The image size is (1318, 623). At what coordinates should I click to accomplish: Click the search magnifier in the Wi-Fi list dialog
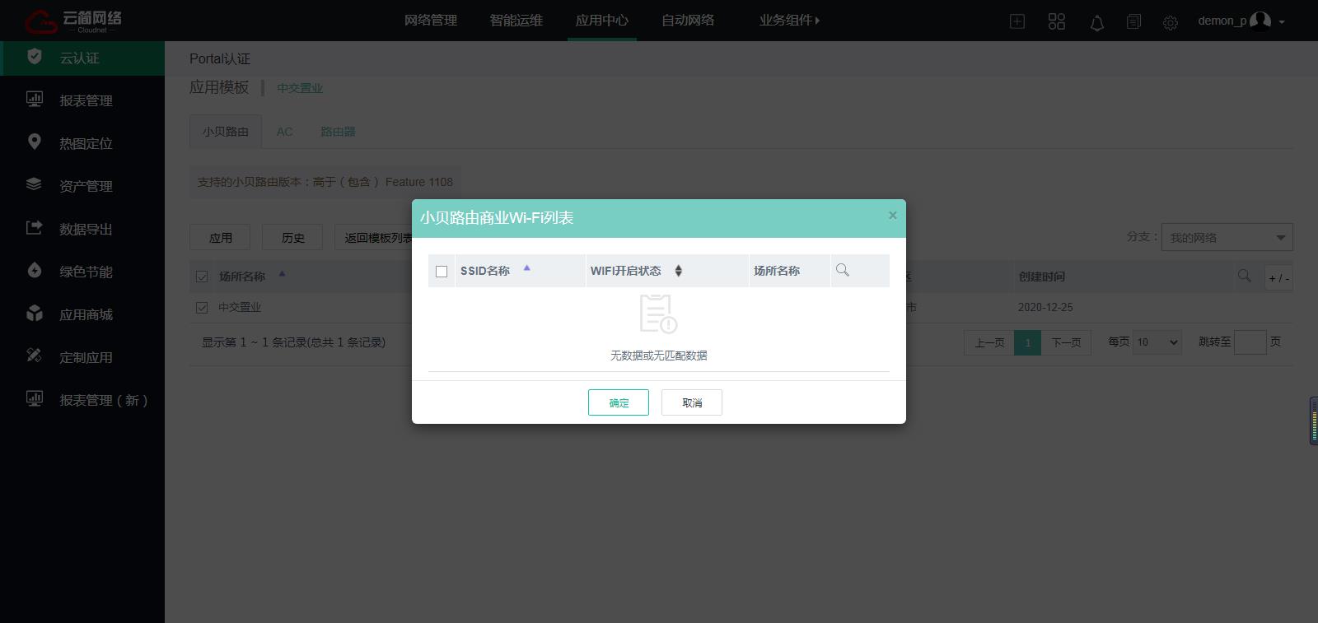coord(842,270)
